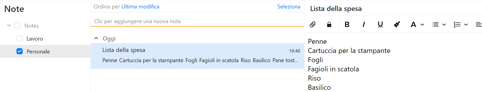Image resolution: width=482 pixels, height=92 pixels.
Task: Click the text alignment icon
Action: [478, 24]
